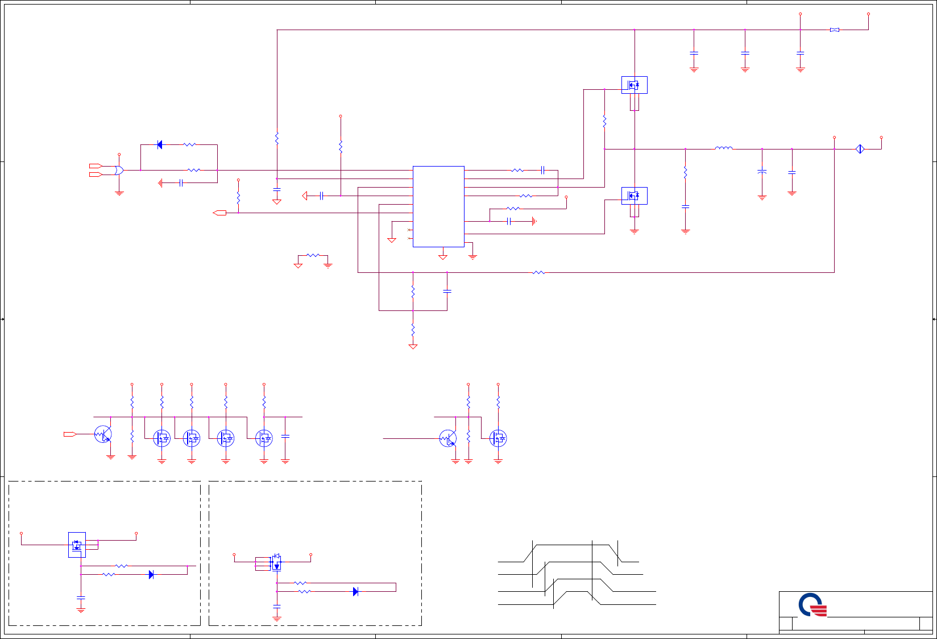The width and height of the screenshot is (937, 639).
Task: Click the company logo in the title block
Action: (x=812, y=605)
